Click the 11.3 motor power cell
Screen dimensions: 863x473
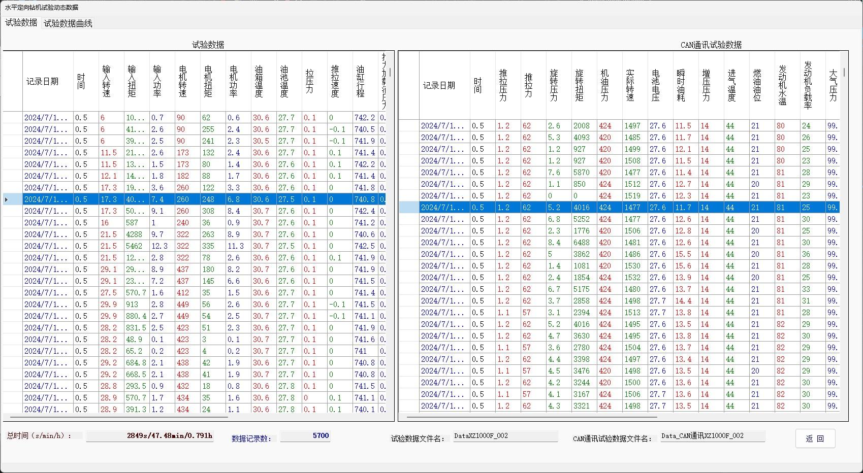pos(238,246)
